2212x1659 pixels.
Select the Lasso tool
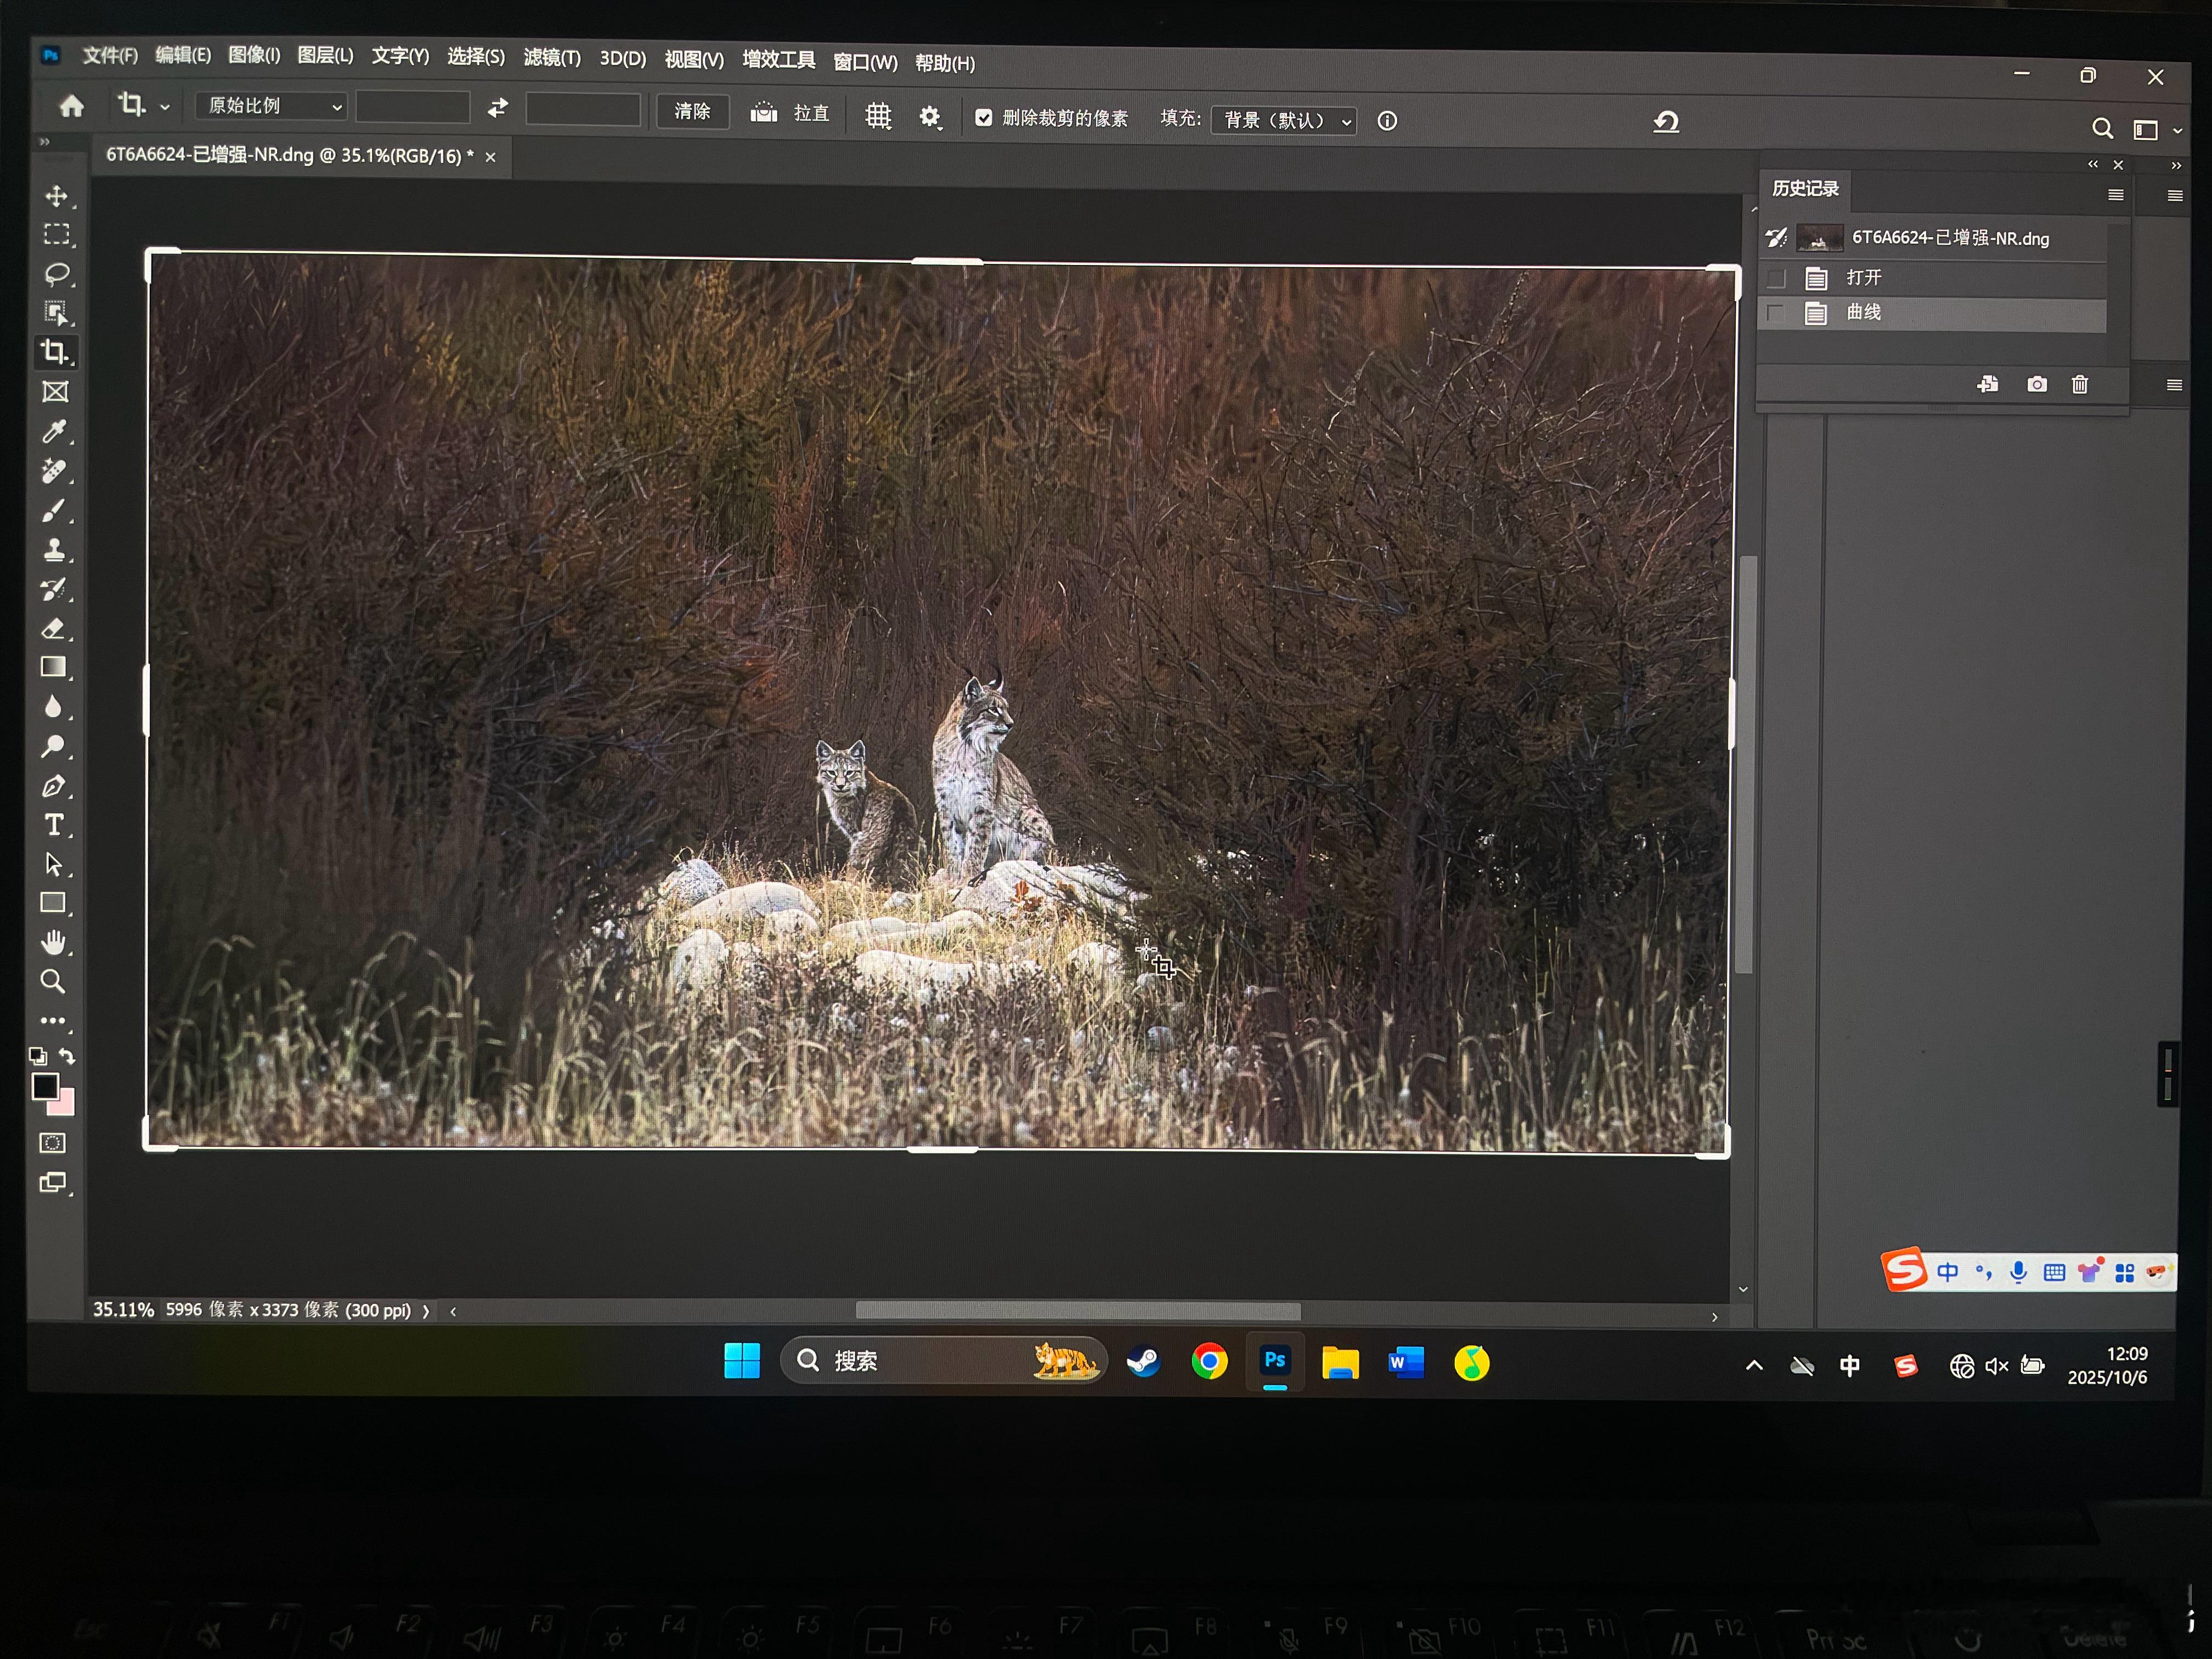[56, 274]
